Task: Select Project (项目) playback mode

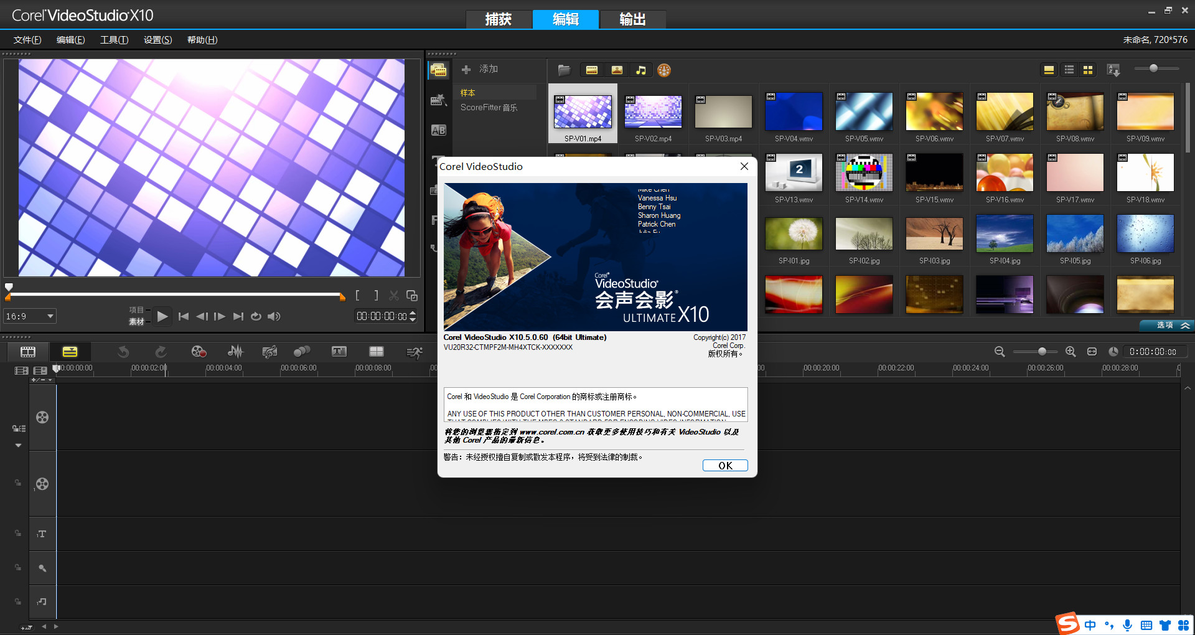Action: coord(136,309)
